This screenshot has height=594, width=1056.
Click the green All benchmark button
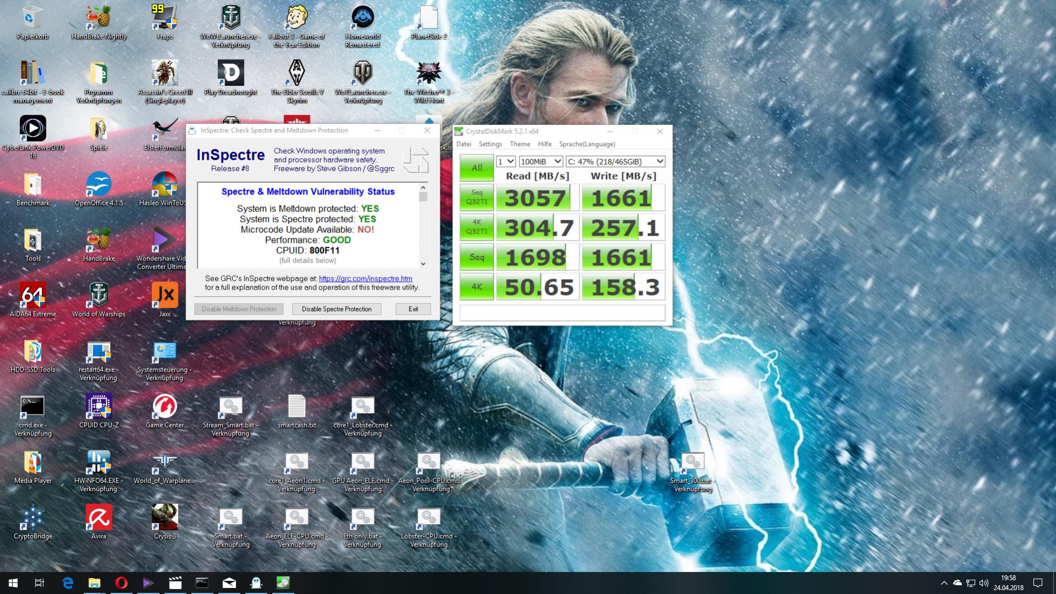[477, 168]
